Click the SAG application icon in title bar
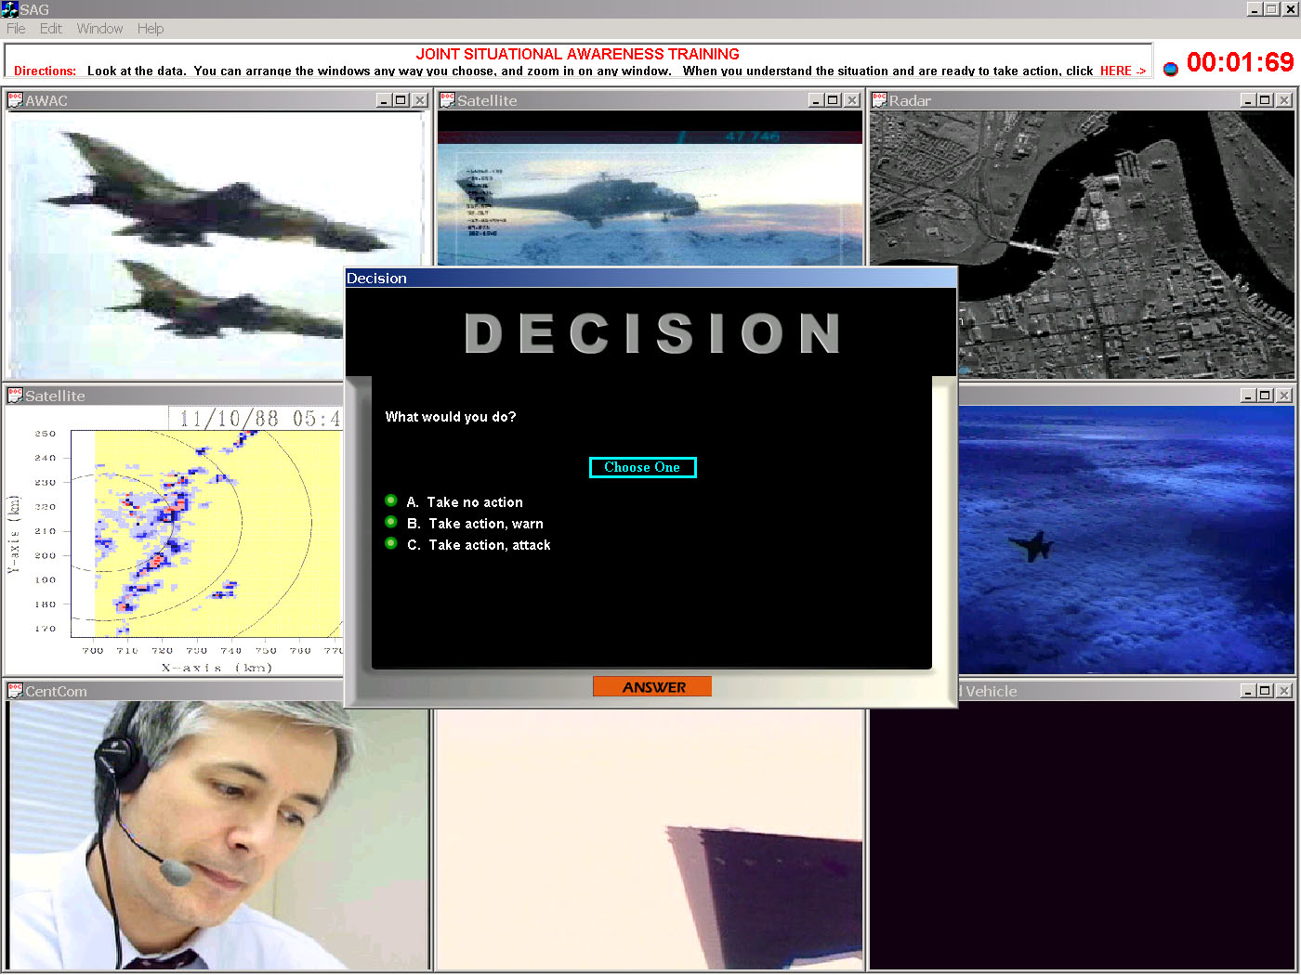This screenshot has height=975, width=1301. [9, 9]
